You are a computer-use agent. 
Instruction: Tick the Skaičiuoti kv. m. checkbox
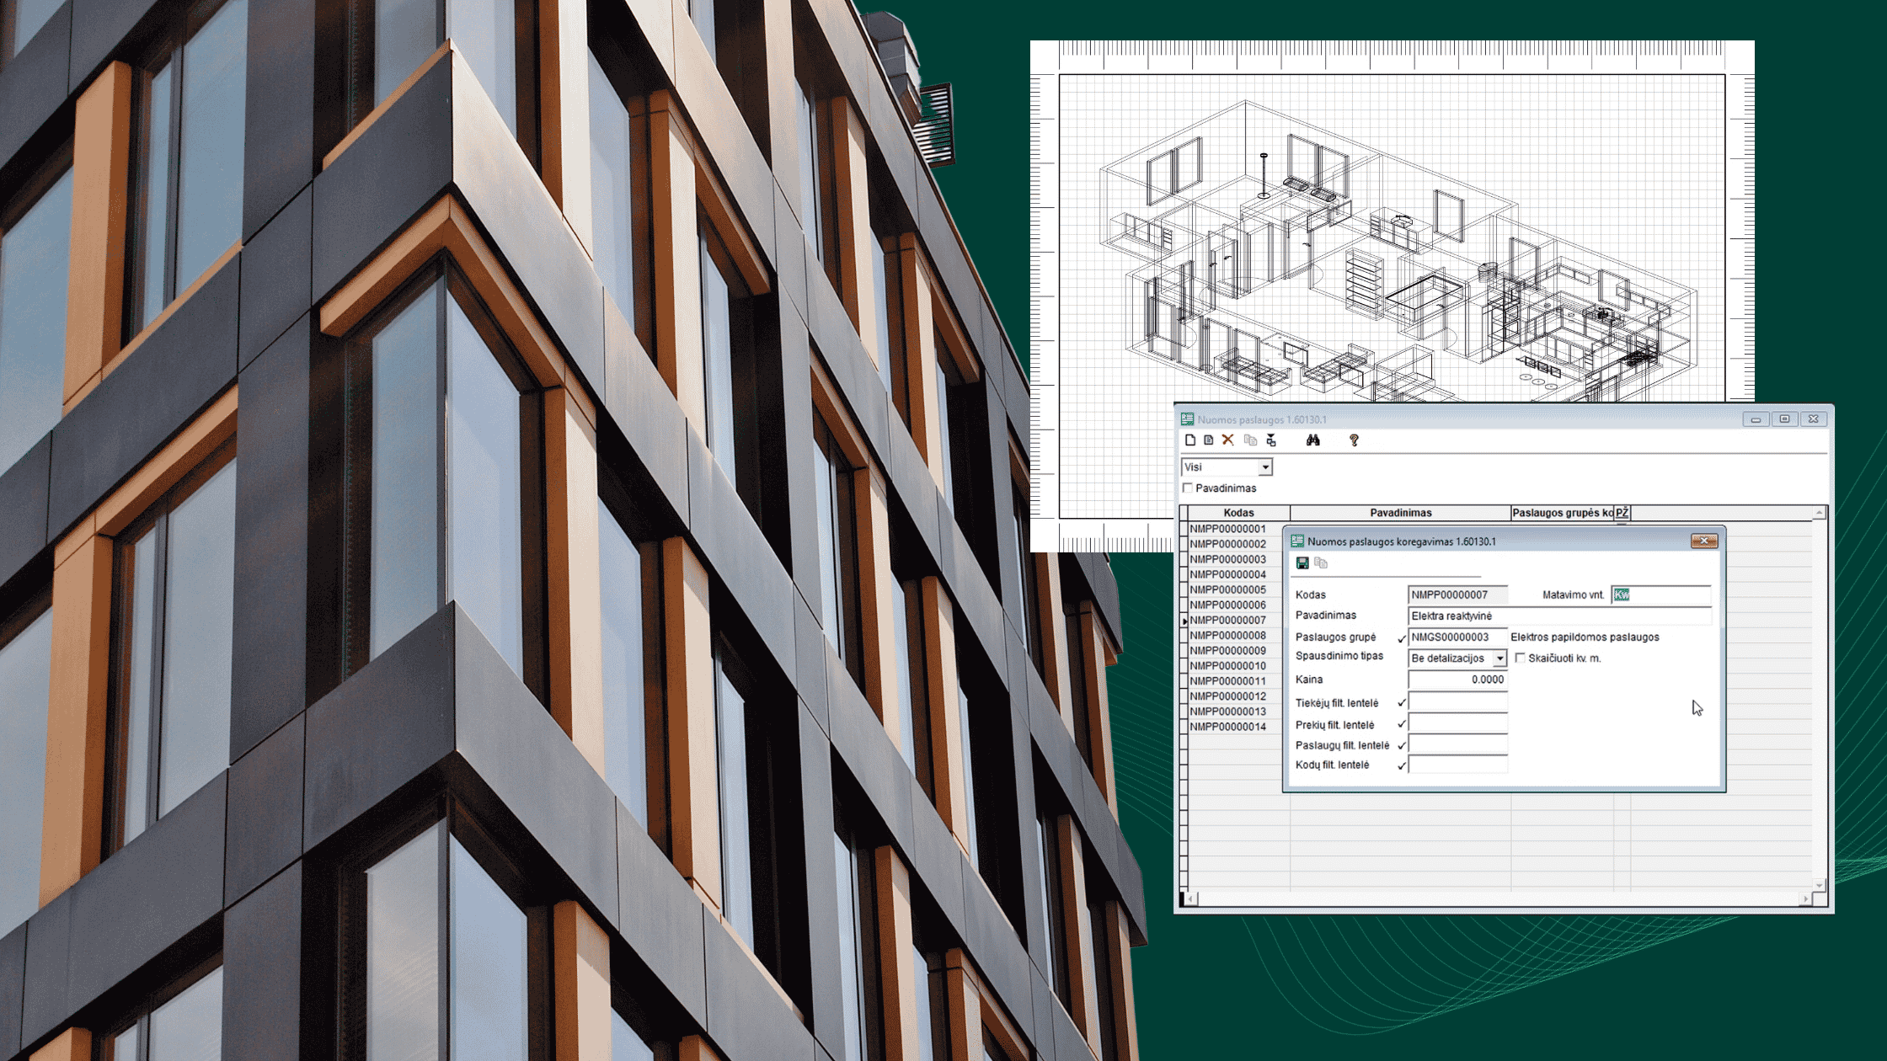(1521, 658)
